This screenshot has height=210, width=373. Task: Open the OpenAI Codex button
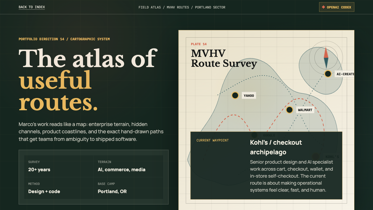[337, 7]
